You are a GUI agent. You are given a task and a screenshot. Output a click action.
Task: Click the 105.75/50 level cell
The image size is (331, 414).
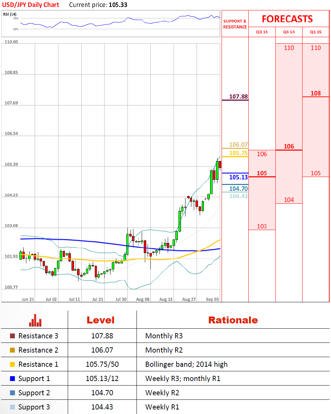[102, 364]
